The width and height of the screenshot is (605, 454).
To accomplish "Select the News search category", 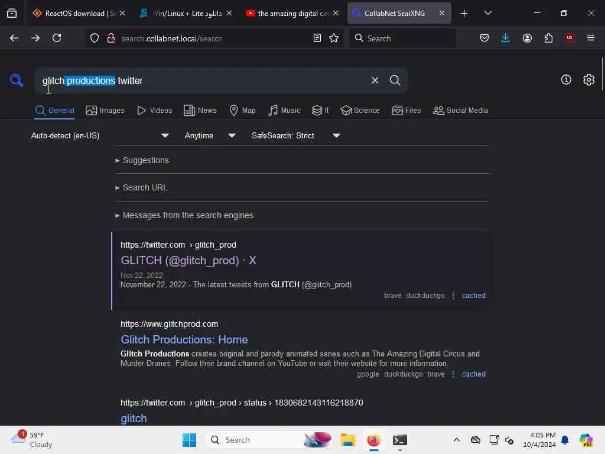I will [x=200, y=111].
